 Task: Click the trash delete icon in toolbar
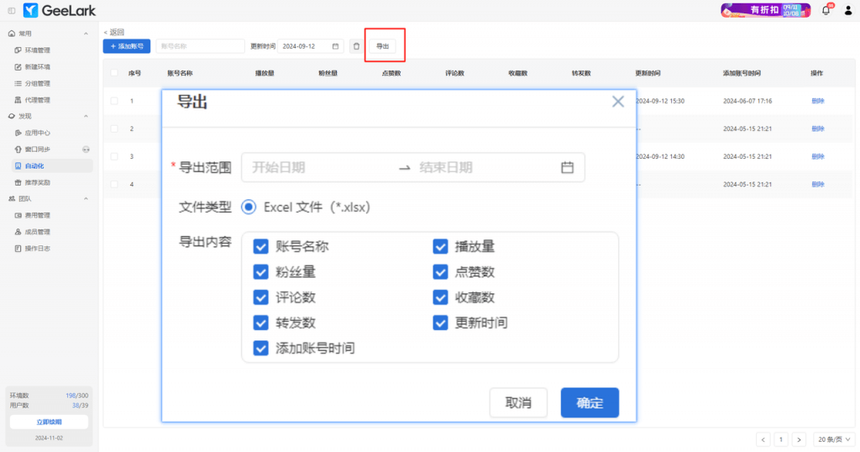point(356,46)
